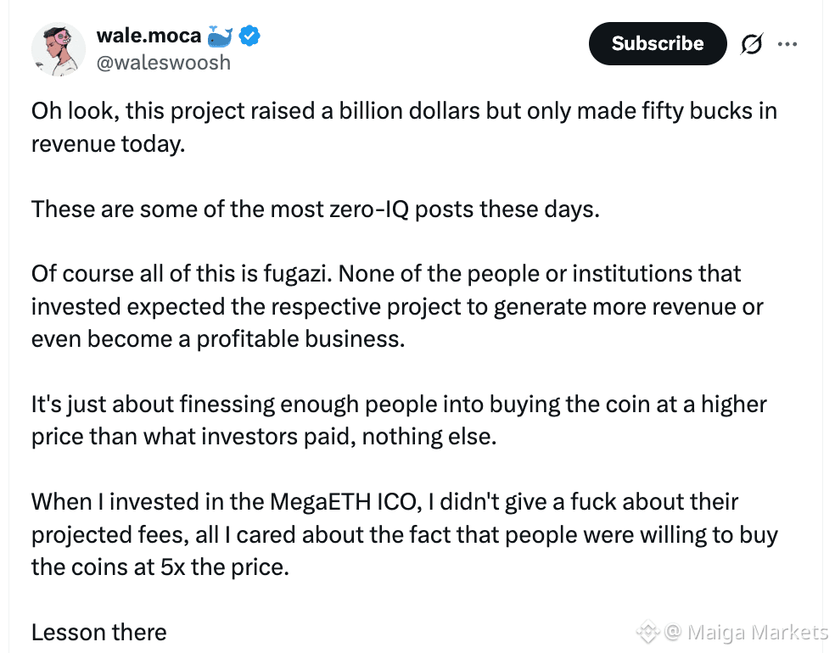Select the opening 'raised a billion dollars' sentence
This screenshot has width=835, height=653.
click(x=404, y=127)
